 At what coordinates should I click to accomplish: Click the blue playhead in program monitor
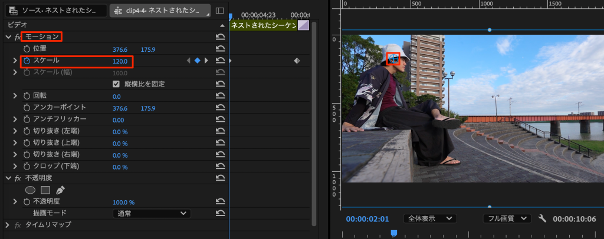pyautogui.click(x=394, y=233)
